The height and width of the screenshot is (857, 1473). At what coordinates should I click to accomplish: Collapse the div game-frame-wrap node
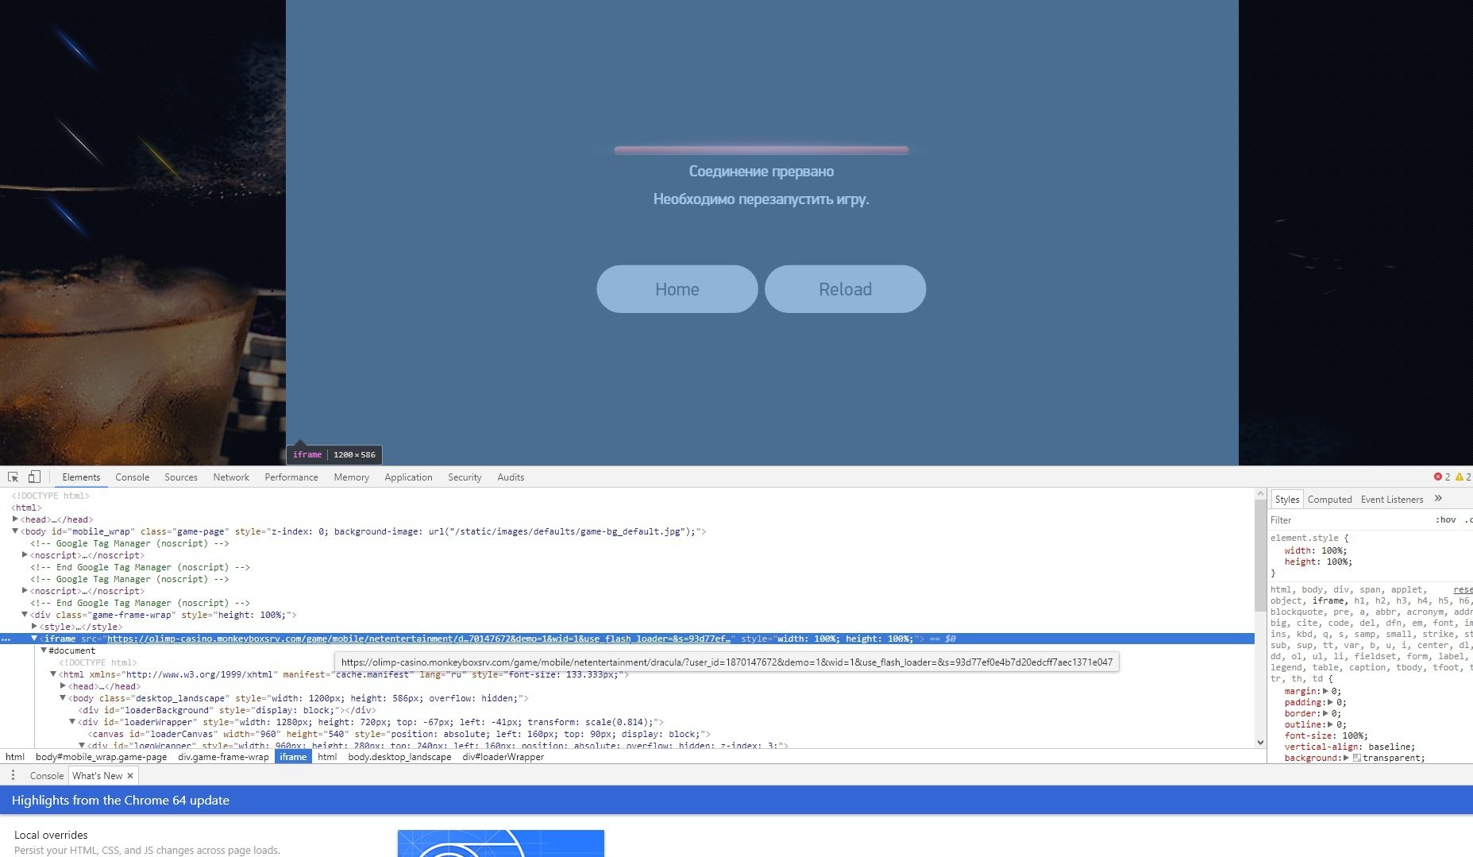pos(25,615)
